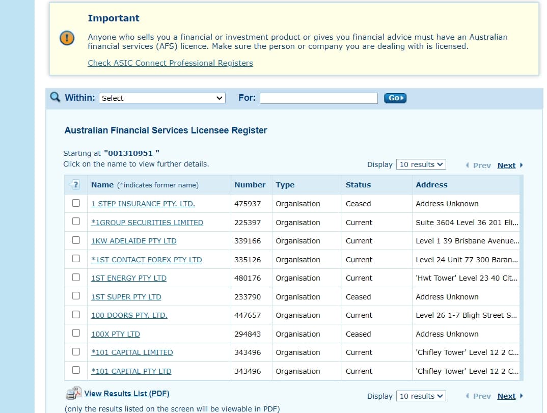Open View Results List (PDF) link

click(x=127, y=394)
